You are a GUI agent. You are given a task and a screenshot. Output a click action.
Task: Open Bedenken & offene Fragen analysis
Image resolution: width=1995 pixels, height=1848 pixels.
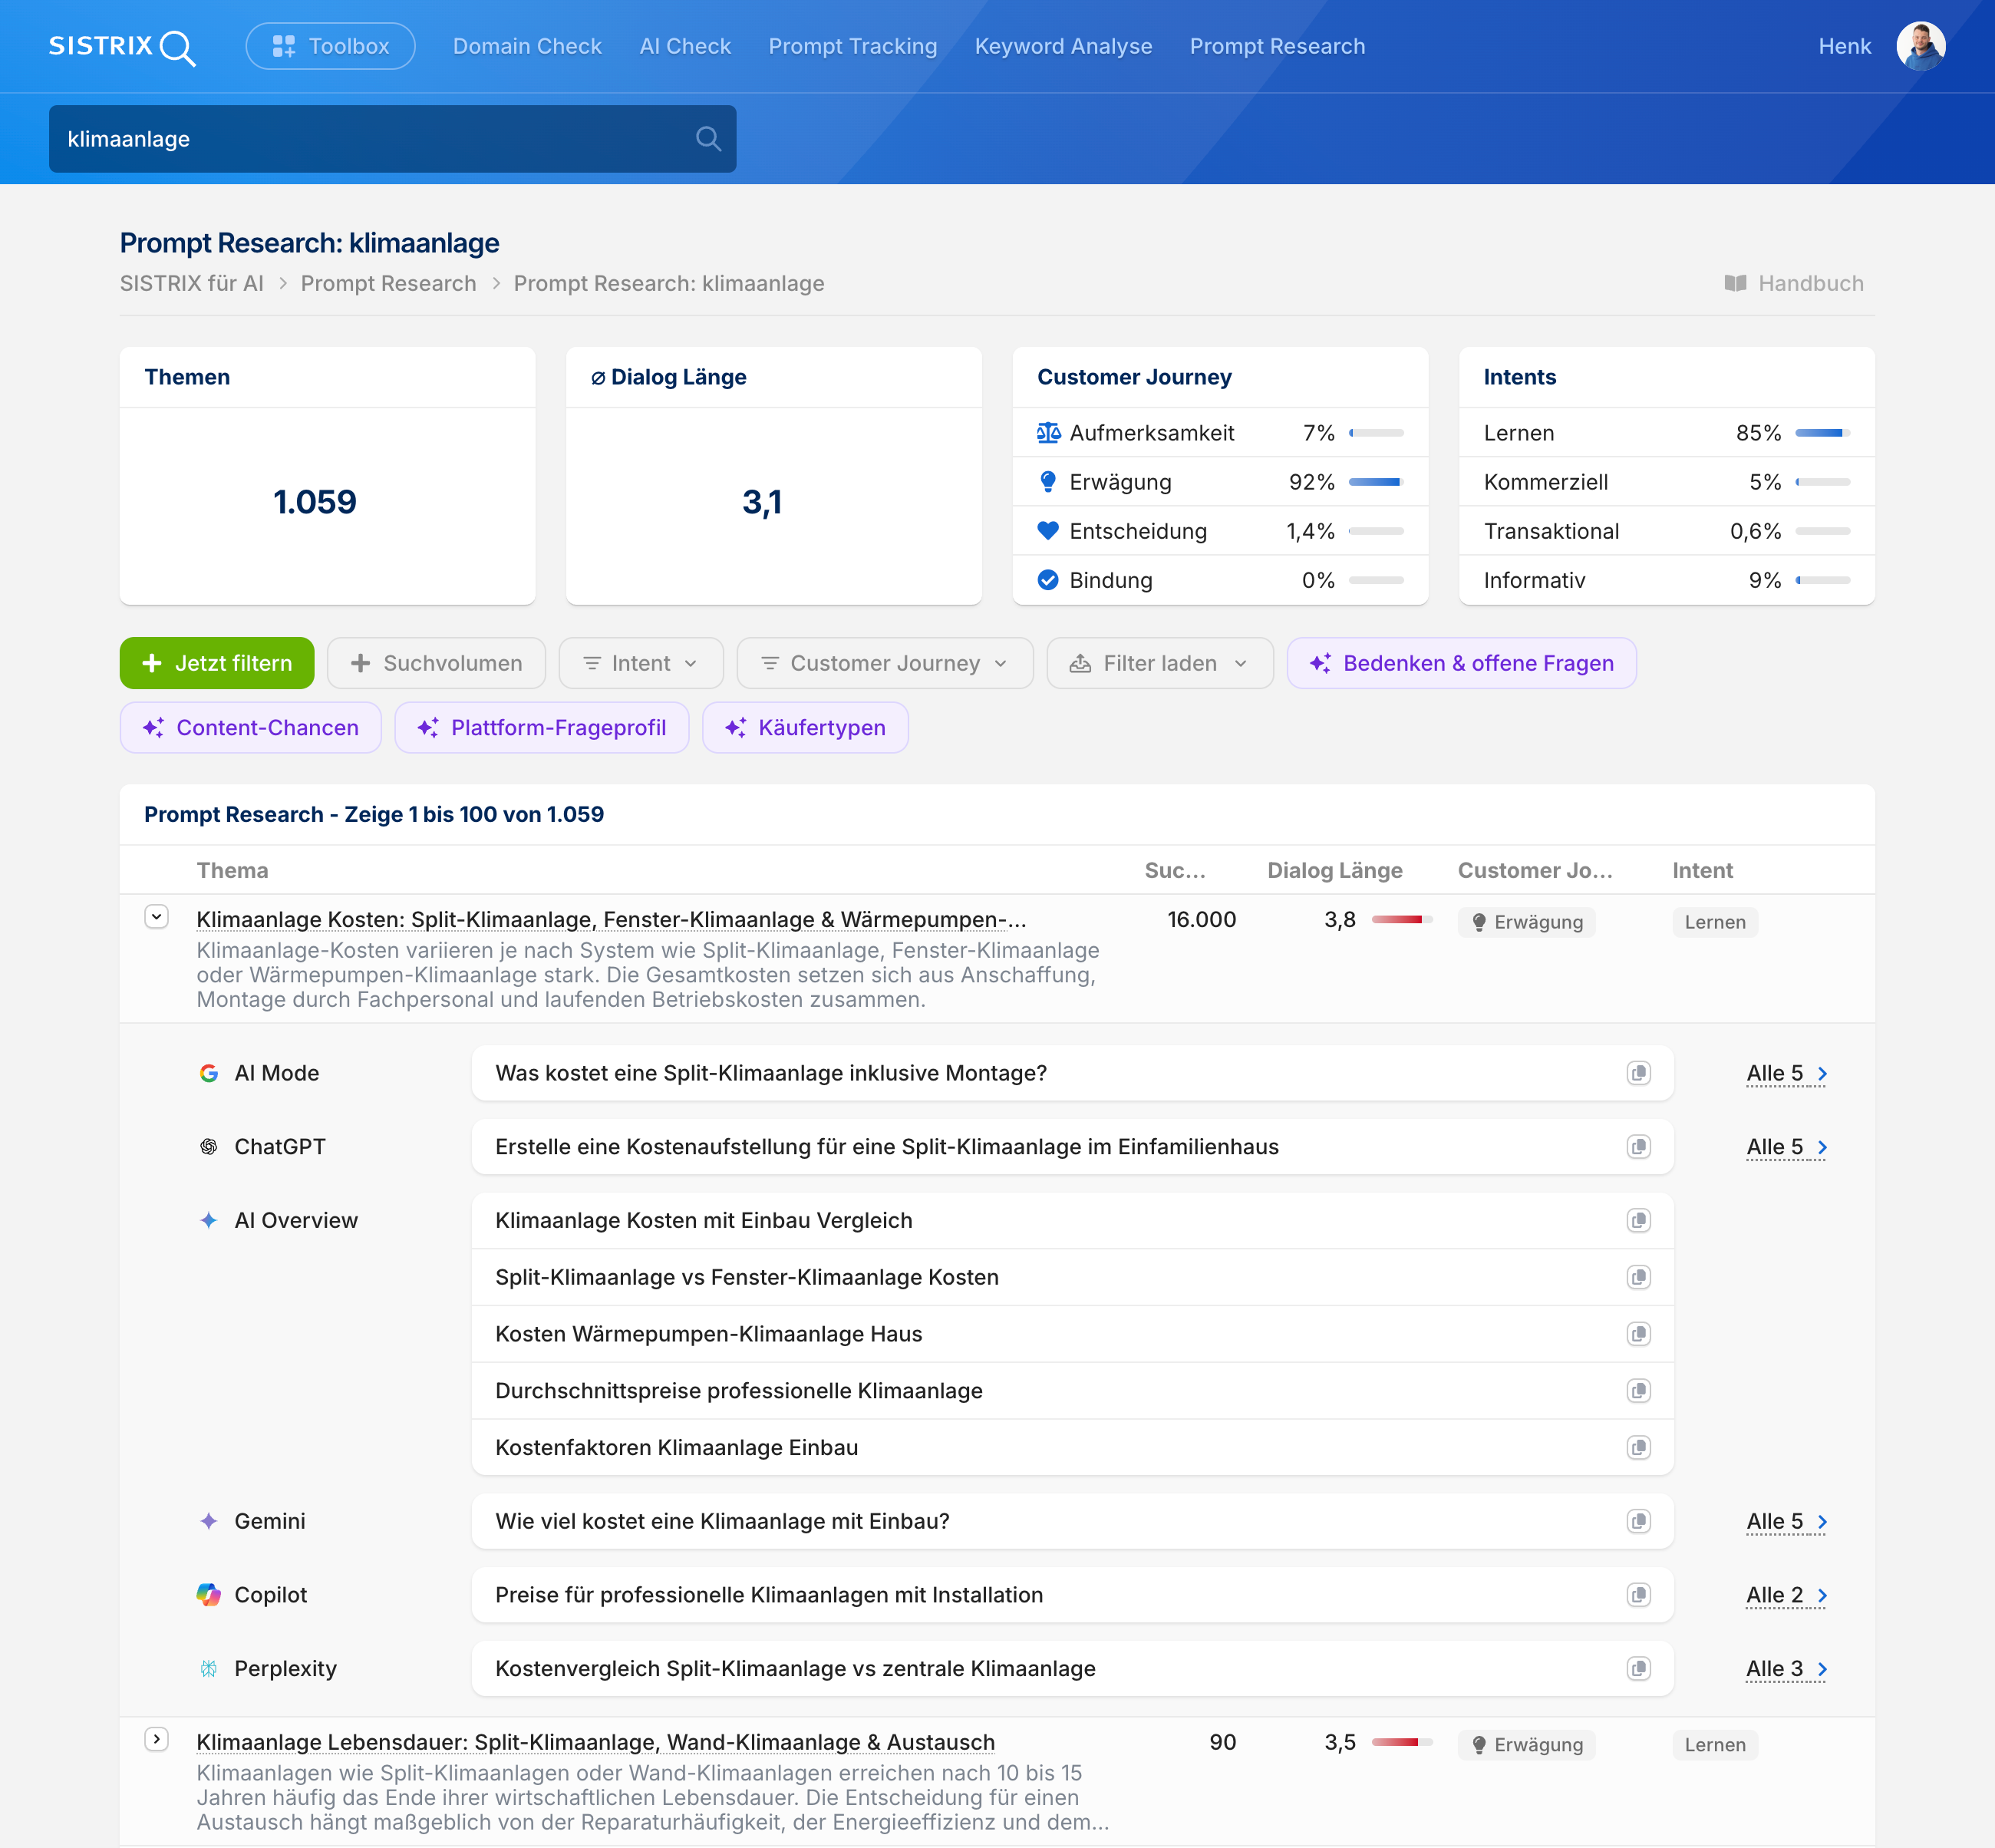click(1461, 663)
